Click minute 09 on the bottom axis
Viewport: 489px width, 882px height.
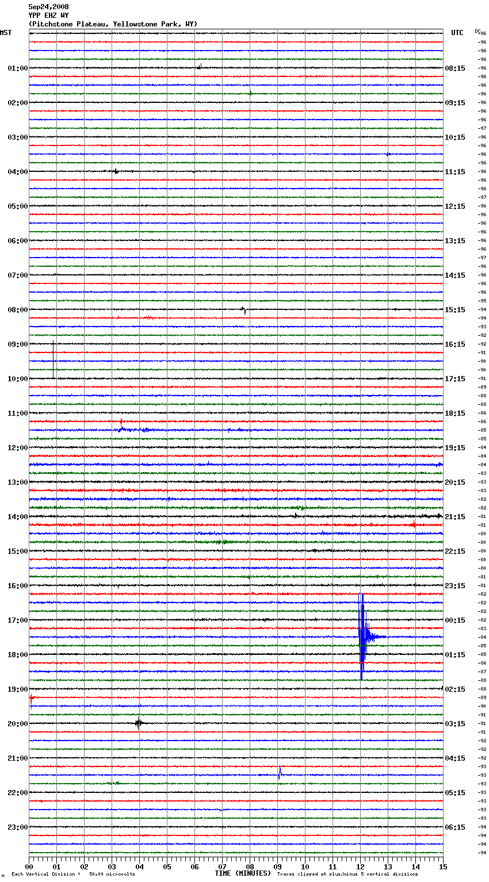coord(277,866)
